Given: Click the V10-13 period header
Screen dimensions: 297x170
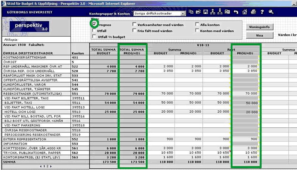Looking at the screenshot, I should 203,45.
